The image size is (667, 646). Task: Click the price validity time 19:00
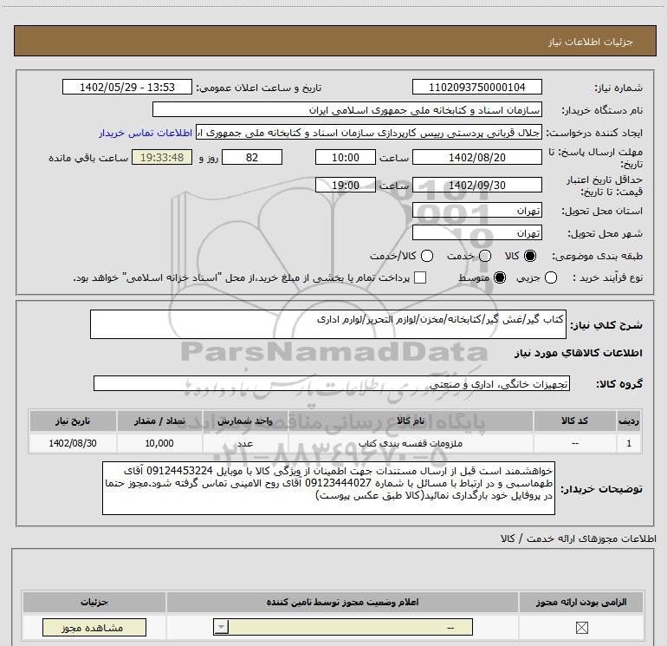346,186
